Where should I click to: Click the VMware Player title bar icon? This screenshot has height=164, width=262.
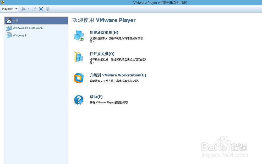click(x=2, y=2)
